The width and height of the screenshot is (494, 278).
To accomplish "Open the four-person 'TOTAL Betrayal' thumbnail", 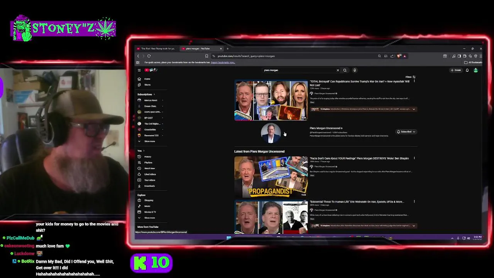I will click(271, 100).
